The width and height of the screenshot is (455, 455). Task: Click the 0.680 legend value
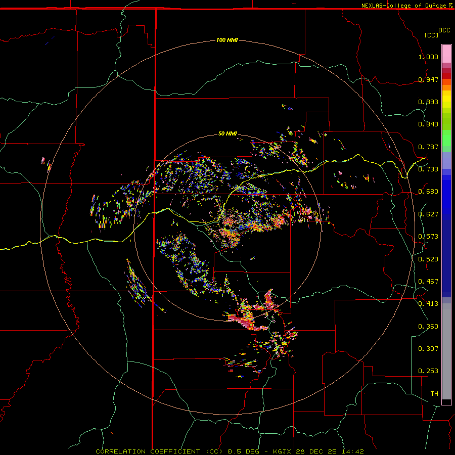[x=428, y=192]
